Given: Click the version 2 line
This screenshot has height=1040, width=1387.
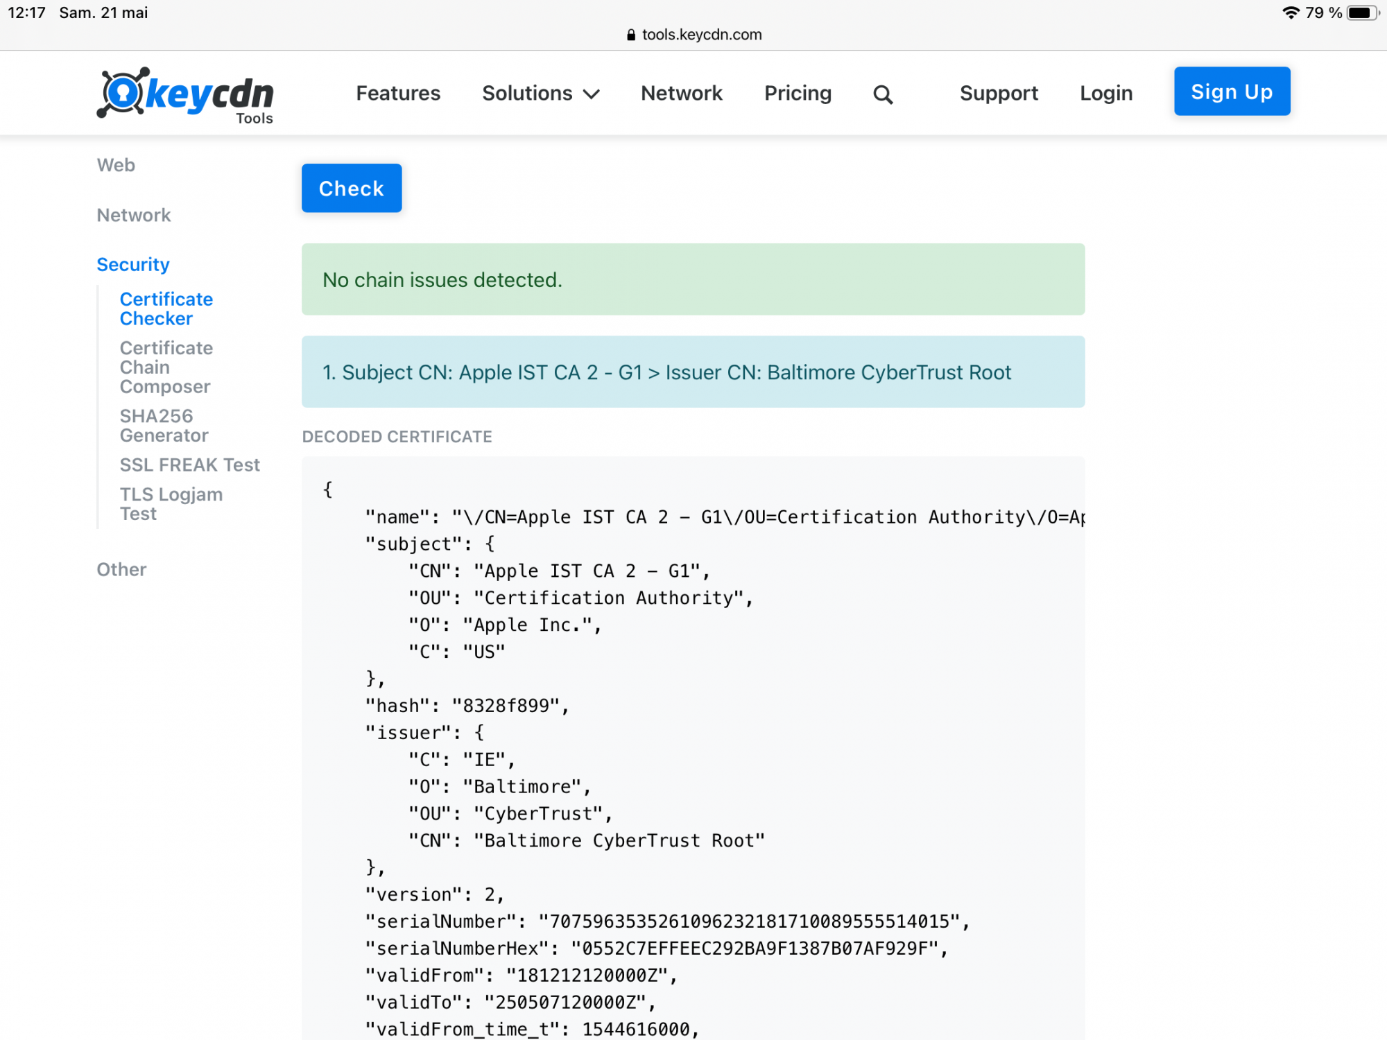Looking at the screenshot, I should point(435,894).
